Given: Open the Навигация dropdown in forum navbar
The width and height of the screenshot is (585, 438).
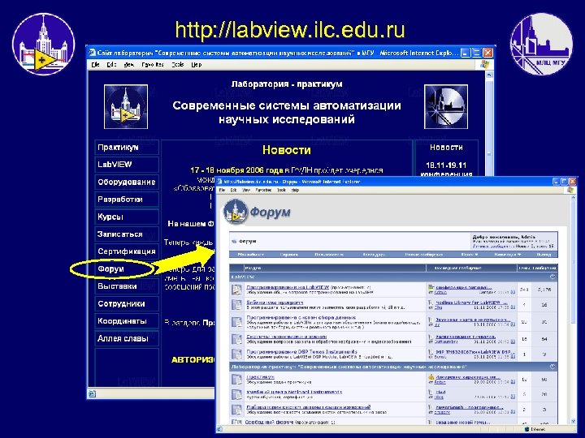Looking at the screenshot, I should coord(507,255).
